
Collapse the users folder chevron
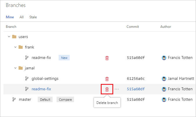coord(9,37)
